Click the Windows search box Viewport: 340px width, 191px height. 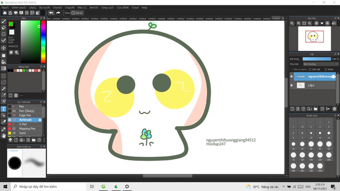pyautogui.click(x=48, y=186)
